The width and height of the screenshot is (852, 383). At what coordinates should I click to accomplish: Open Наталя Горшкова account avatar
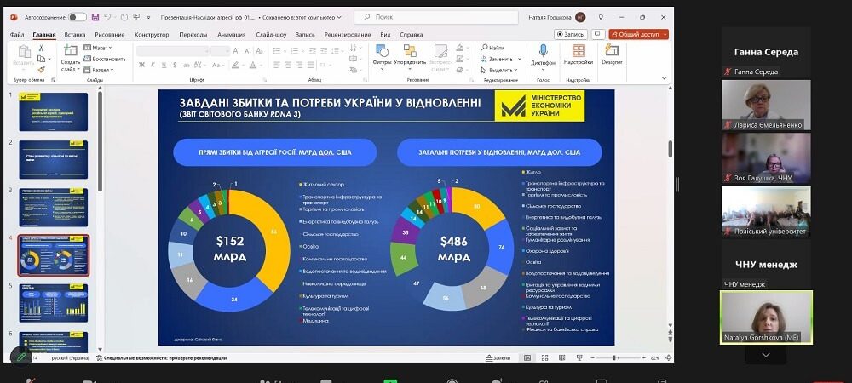pyautogui.click(x=580, y=17)
